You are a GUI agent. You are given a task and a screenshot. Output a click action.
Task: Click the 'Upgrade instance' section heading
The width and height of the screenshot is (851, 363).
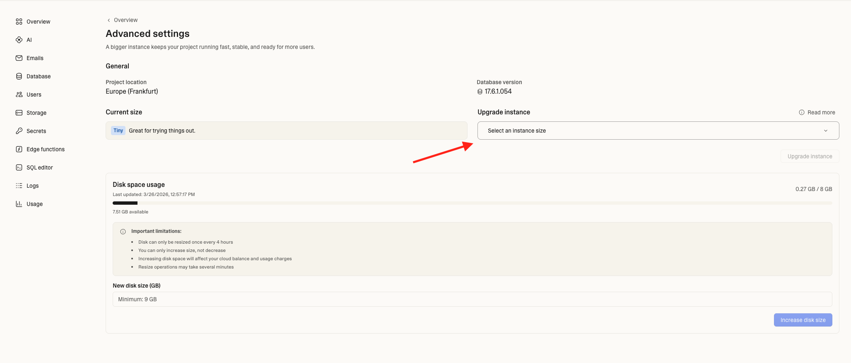(504, 112)
